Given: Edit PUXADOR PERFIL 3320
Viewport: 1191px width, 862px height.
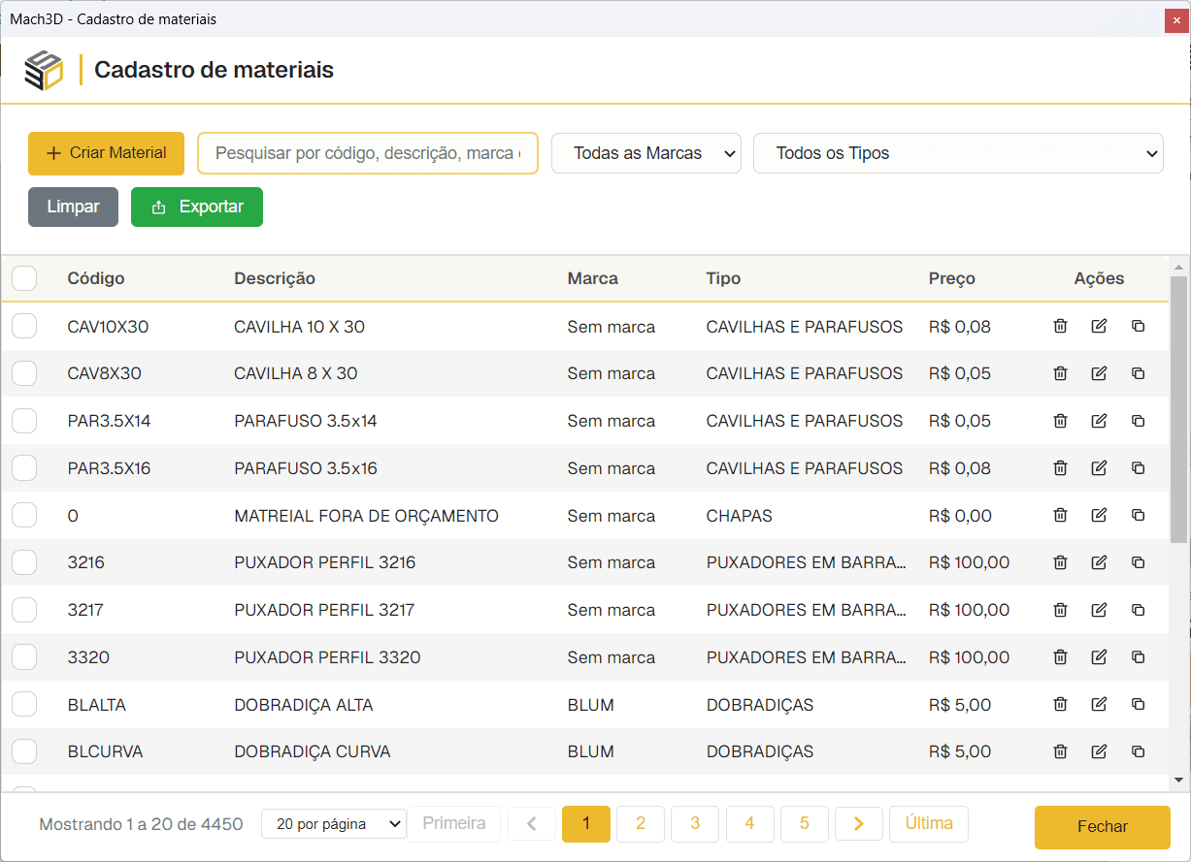Looking at the screenshot, I should [x=1099, y=657].
